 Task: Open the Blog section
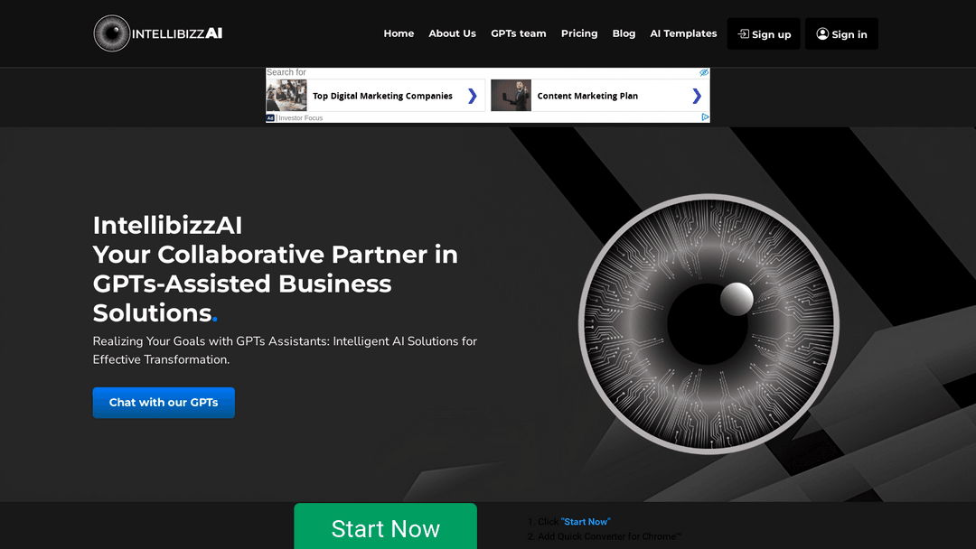(x=624, y=33)
